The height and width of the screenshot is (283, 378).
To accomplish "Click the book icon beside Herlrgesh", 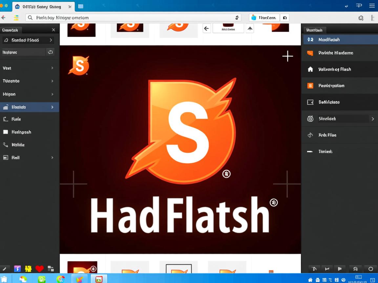I will [x=6, y=132].
